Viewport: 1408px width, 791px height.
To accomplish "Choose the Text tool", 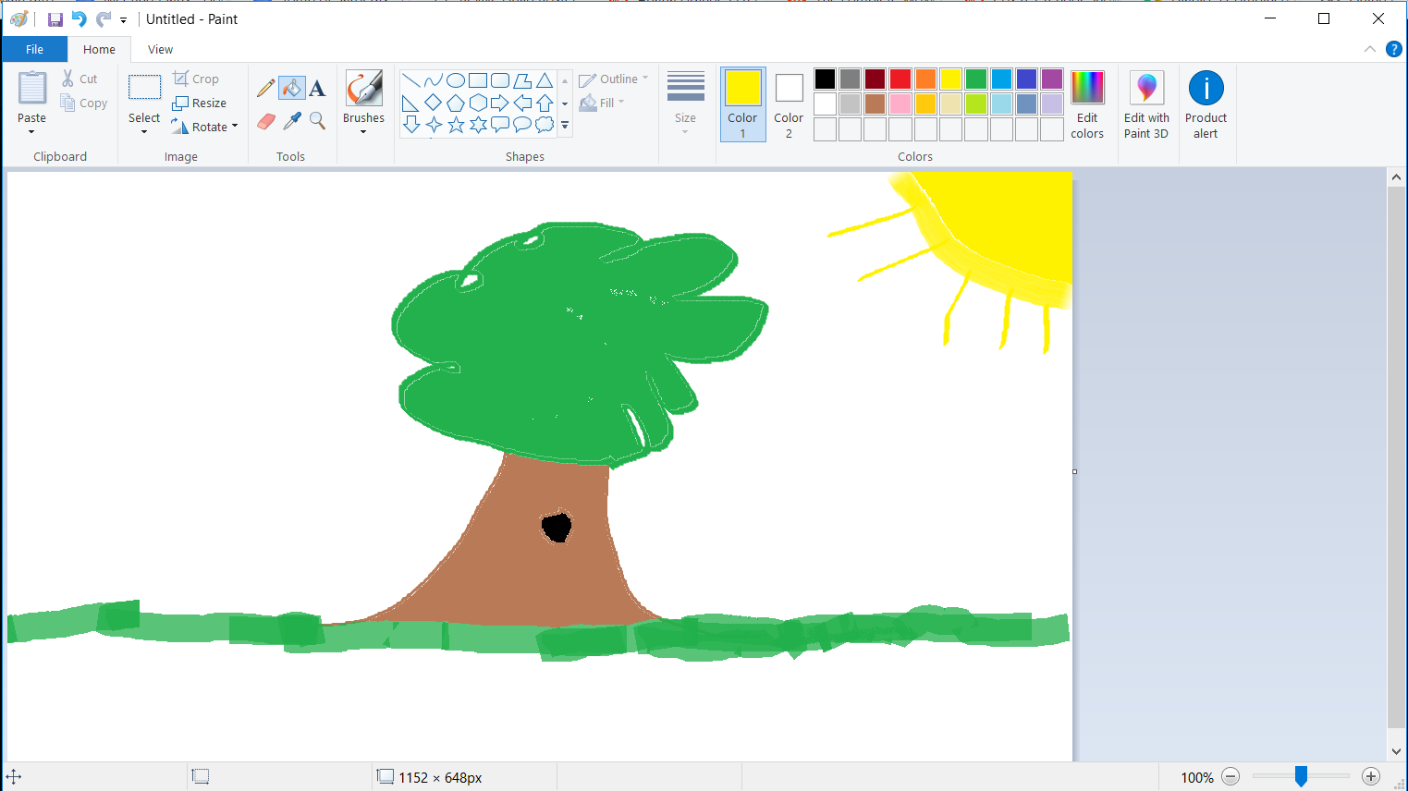I will pos(317,88).
